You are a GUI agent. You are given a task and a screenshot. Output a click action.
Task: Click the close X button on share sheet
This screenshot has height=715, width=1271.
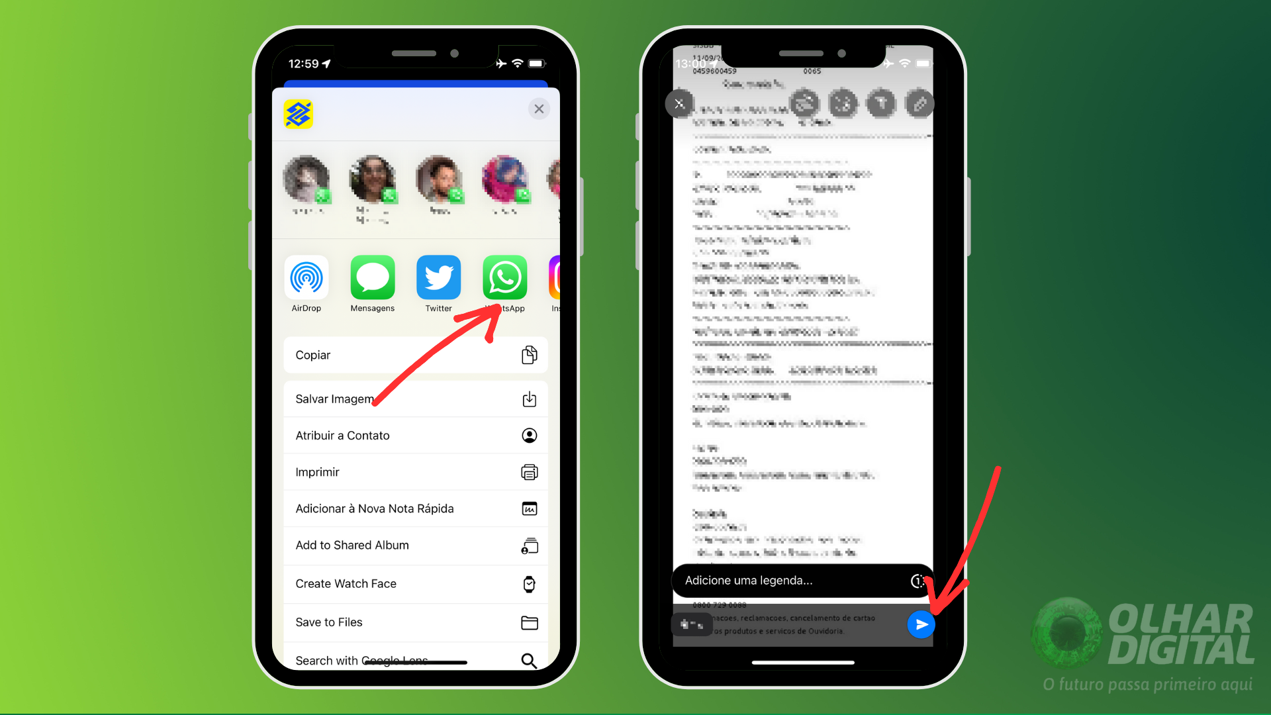[x=540, y=109]
